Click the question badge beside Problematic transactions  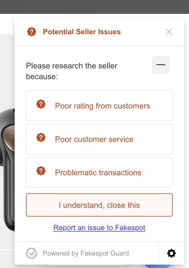point(41,171)
